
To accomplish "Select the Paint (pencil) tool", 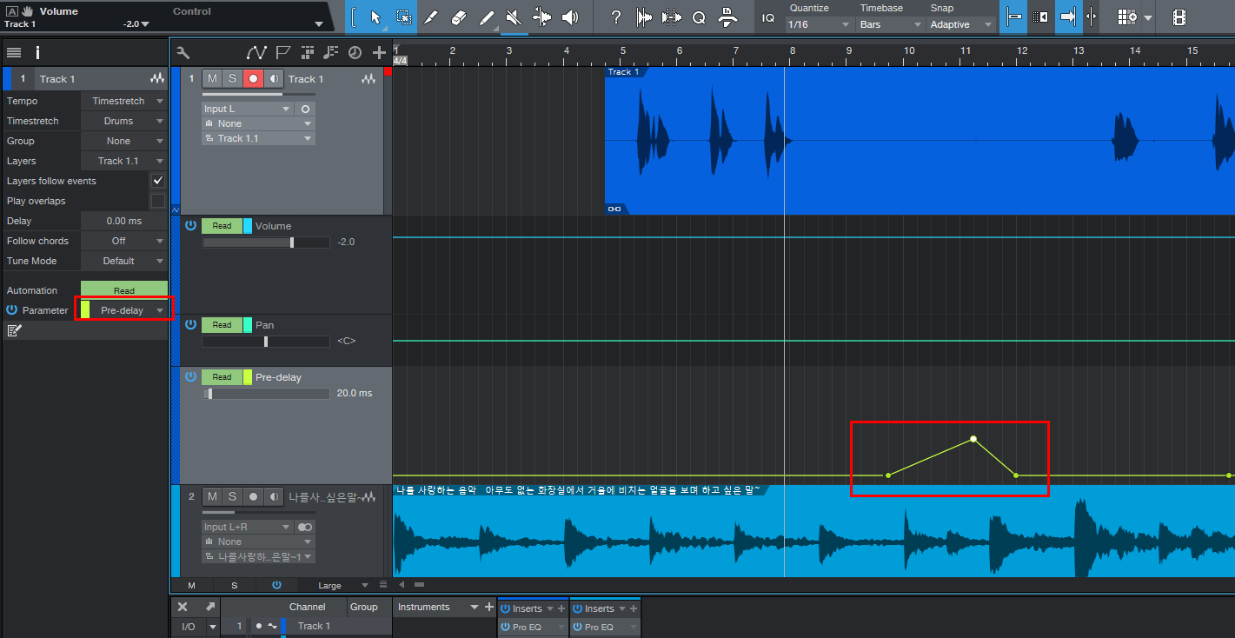I will [x=488, y=17].
